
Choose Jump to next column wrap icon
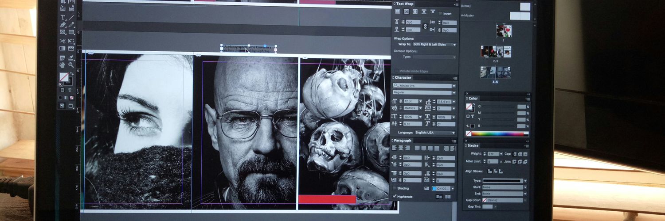433,11
